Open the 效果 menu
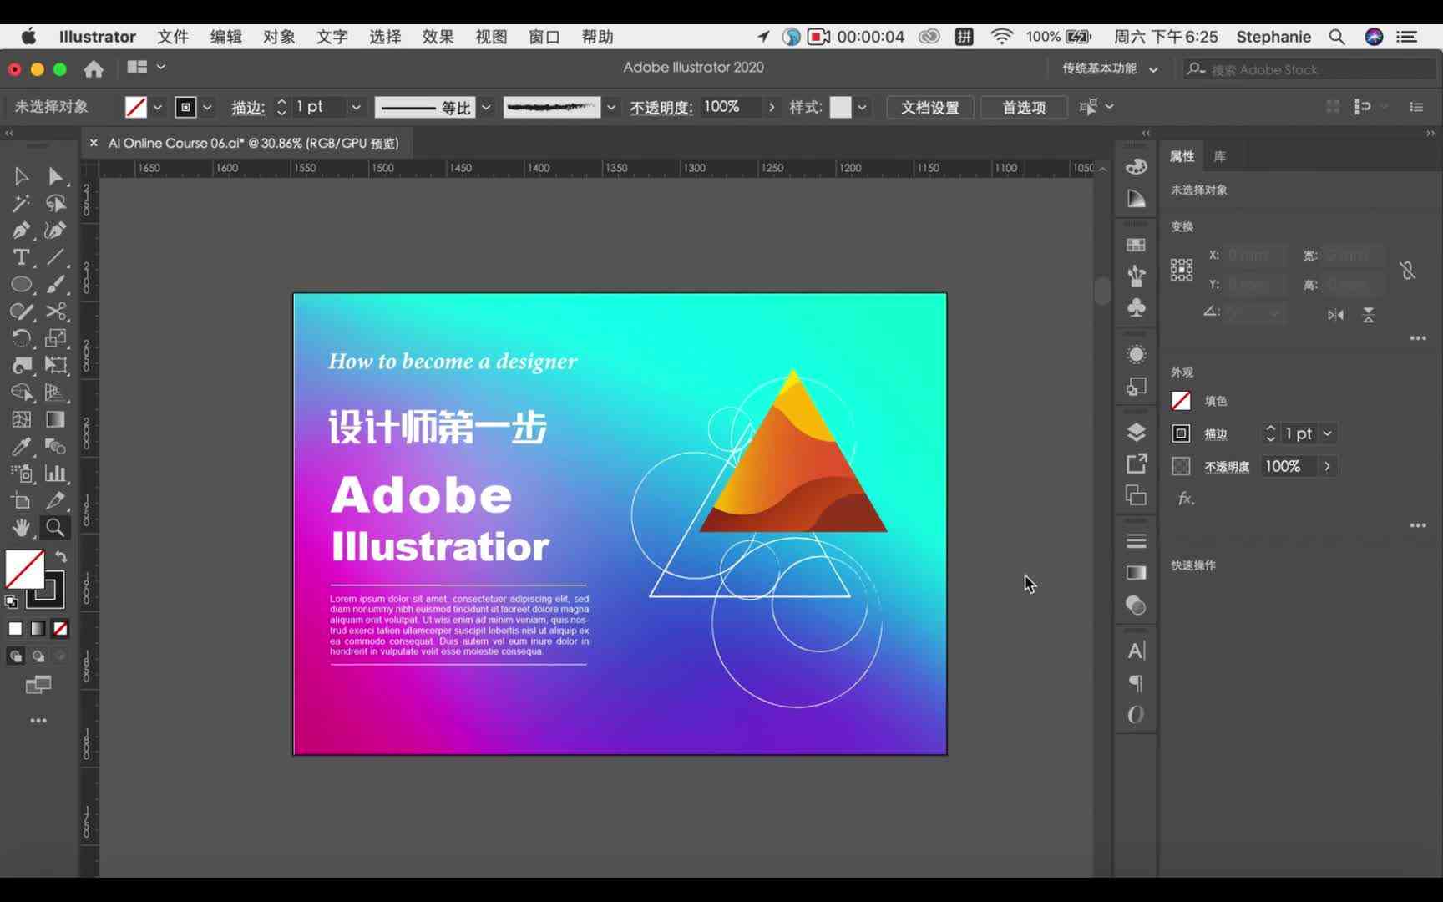The image size is (1443, 902). [438, 37]
